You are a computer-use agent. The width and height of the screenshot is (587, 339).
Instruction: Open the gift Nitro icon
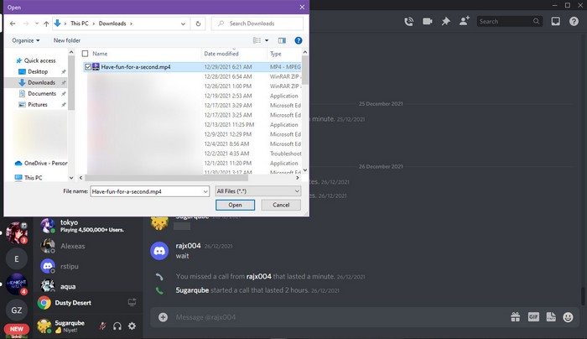[516, 317]
